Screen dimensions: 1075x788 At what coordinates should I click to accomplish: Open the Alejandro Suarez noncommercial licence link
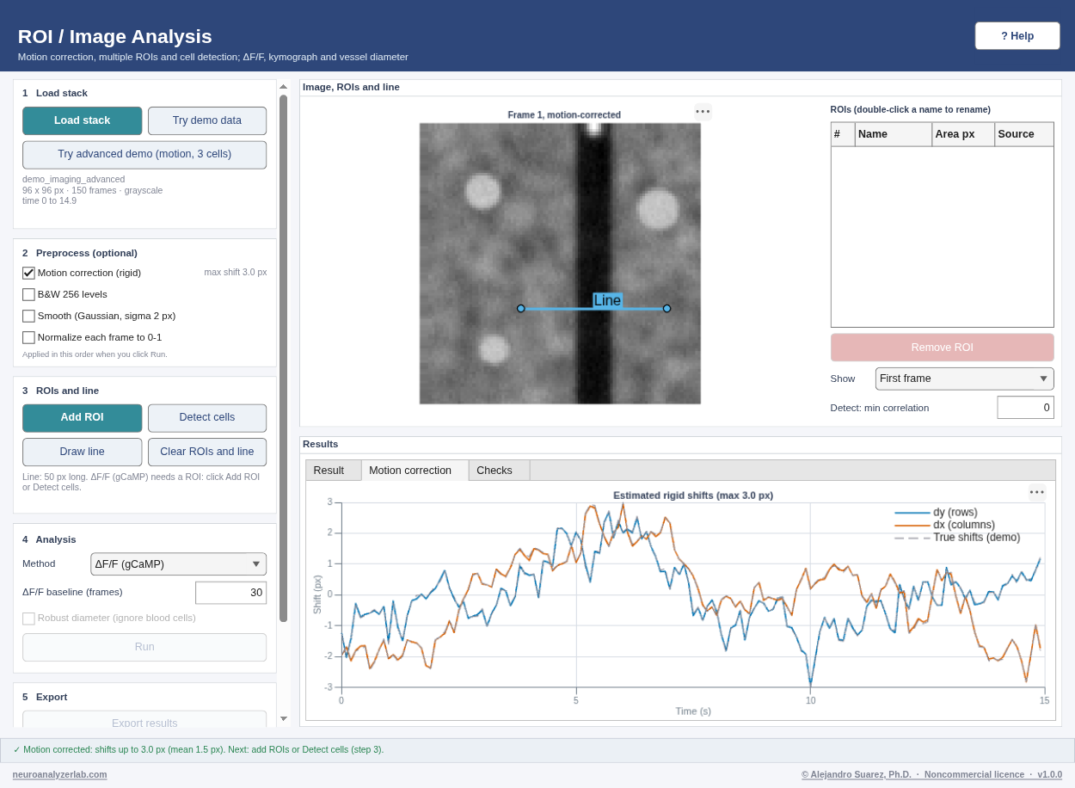click(931, 774)
